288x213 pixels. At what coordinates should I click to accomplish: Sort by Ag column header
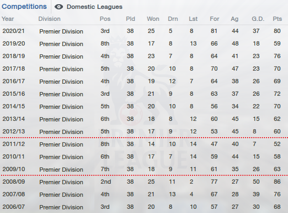click(234, 19)
